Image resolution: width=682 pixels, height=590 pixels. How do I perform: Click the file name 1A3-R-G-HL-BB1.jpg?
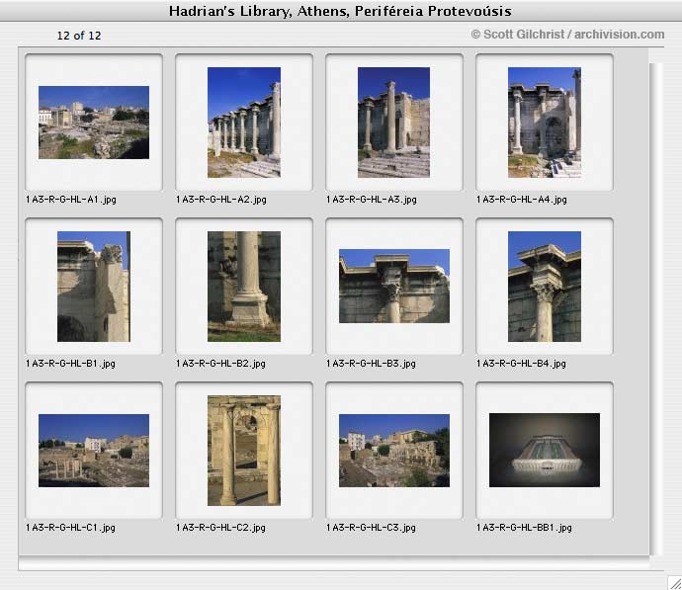click(x=524, y=528)
